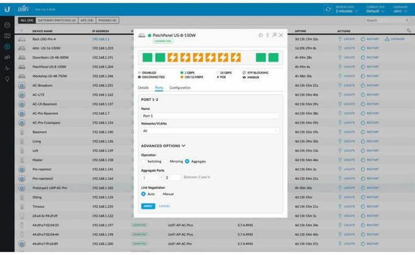Select the Switching operation radio

[x=144, y=161]
